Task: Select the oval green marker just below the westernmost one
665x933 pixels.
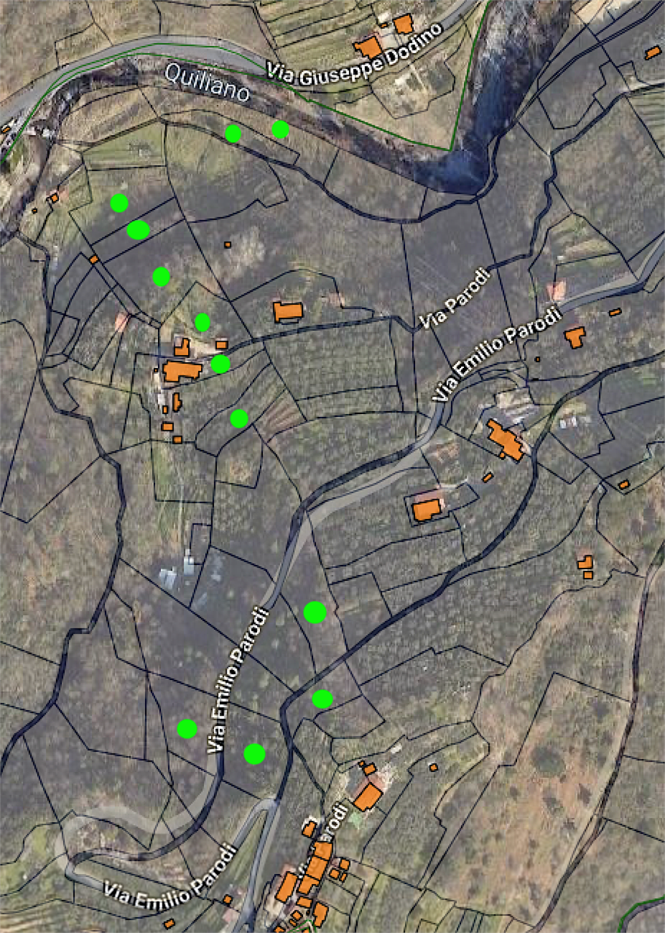Action: tap(138, 230)
